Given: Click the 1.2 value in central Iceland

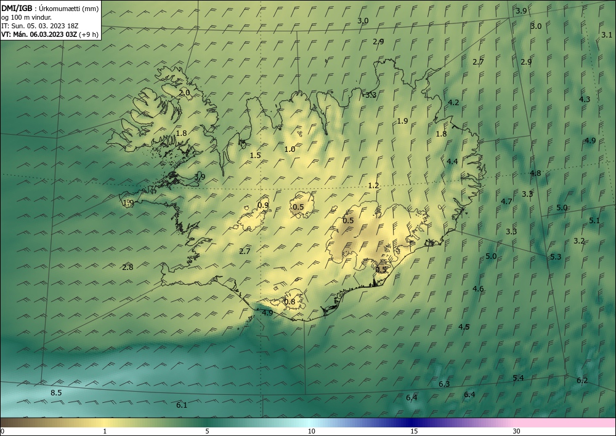Looking at the screenshot, I should tap(374, 186).
